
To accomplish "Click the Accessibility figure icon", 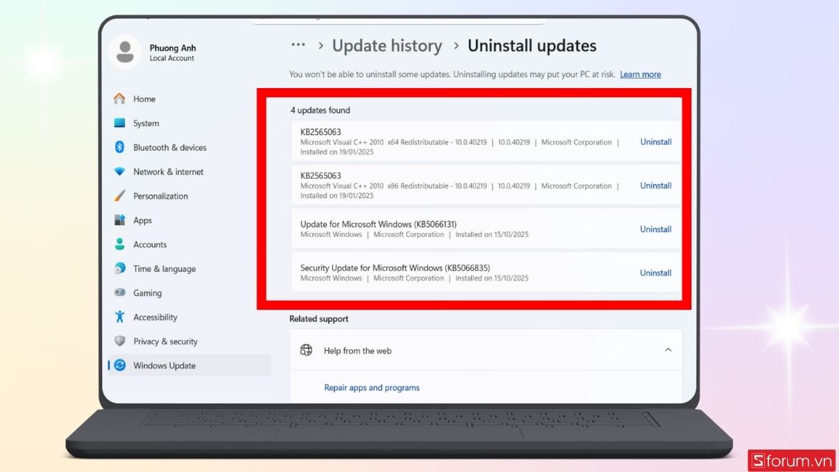I will click(x=120, y=317).
